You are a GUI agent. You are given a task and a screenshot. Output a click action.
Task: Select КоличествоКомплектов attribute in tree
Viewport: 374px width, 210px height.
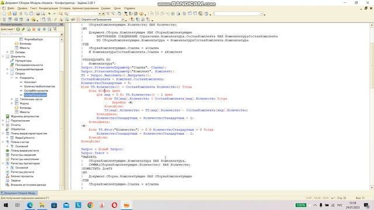39,86
